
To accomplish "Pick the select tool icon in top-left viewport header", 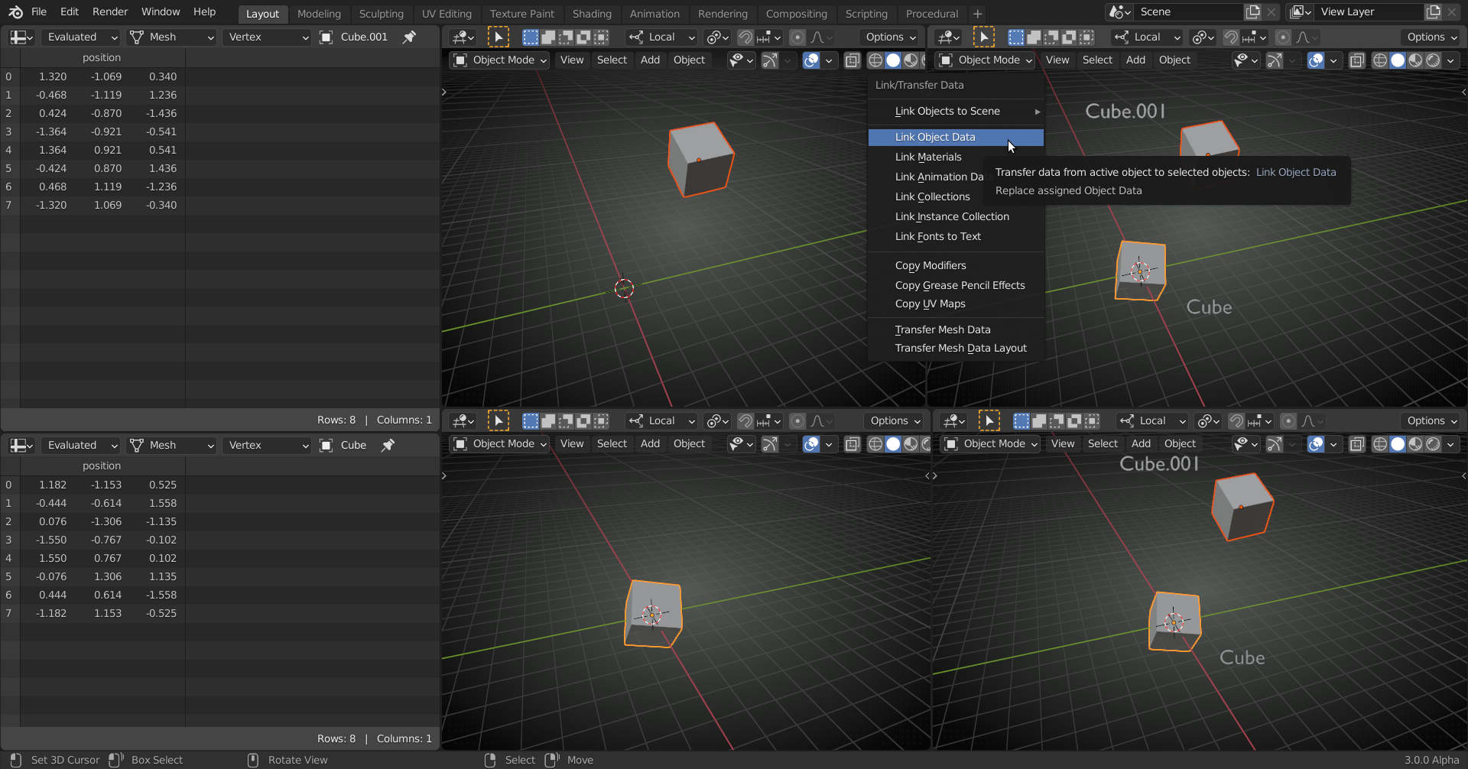I will (x=499, y=37).
